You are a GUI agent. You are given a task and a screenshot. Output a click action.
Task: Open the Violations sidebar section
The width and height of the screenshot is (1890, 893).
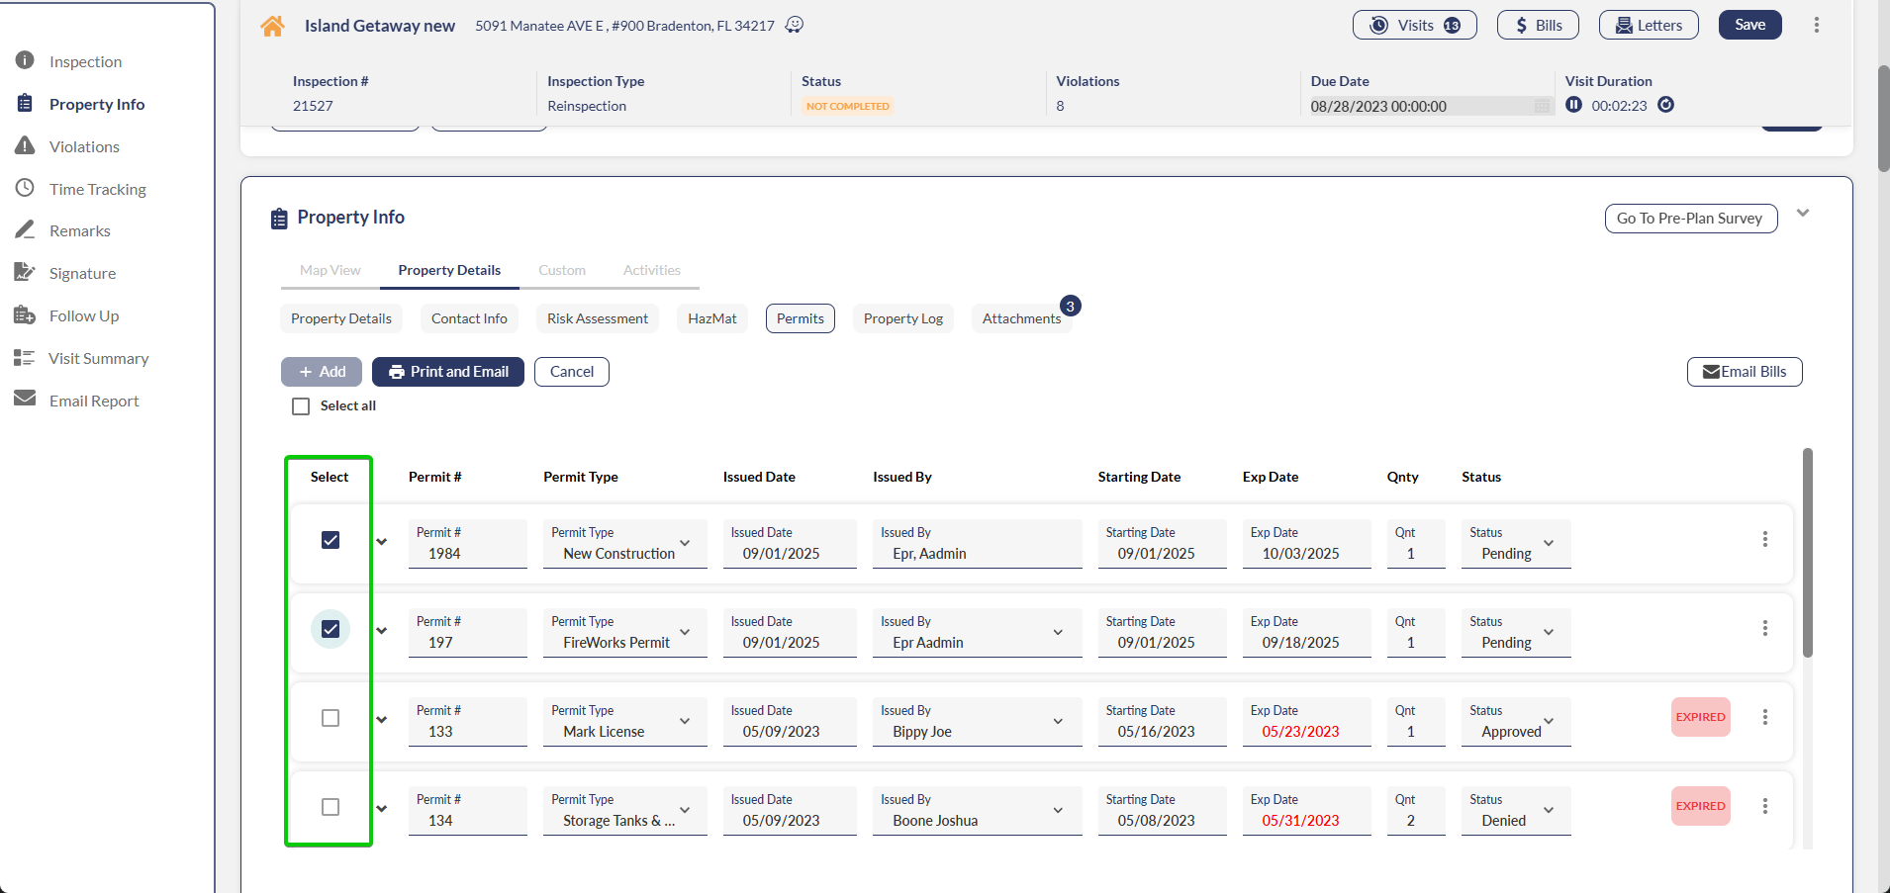click(84, 146)
